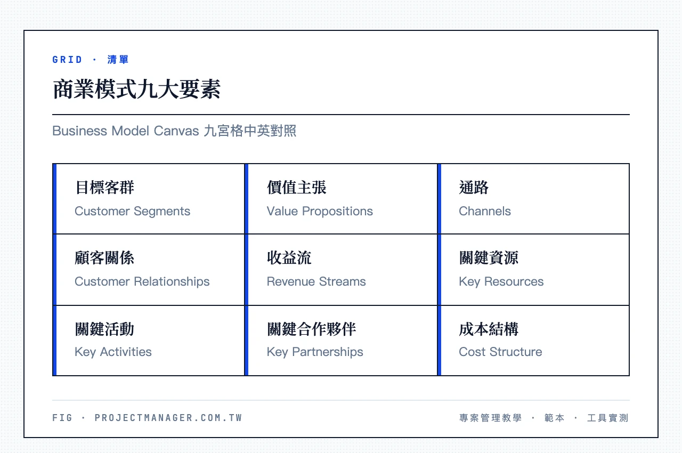682x453 pixels.
Task: Click the footer text 專案管理教學
Action: click(491, 418)
